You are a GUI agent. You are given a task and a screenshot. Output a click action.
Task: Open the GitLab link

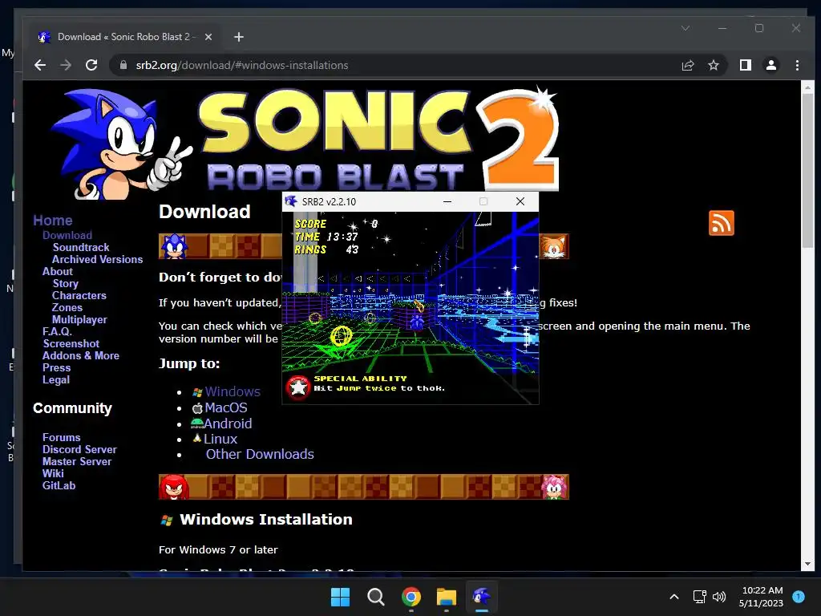(x=59, y=485)
